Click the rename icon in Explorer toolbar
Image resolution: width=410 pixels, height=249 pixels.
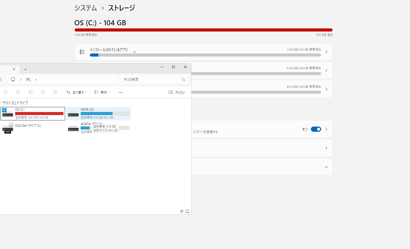pos(30,92)
